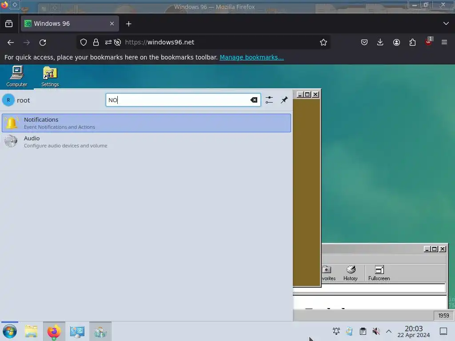455x341 pixels.
Task: Expand hidden system tray icons
Action: click(x=389, y=331)
